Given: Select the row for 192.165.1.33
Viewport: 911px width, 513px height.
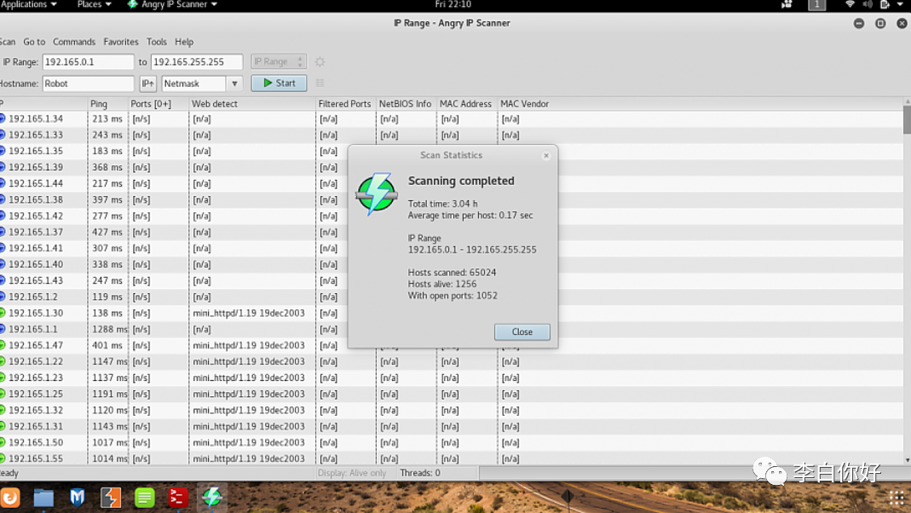Looking at the screenshot, I should (x=452, y=135).
